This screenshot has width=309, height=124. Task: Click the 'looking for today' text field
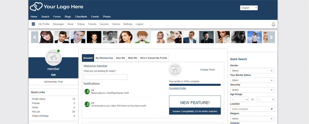(x=106, y=77)
